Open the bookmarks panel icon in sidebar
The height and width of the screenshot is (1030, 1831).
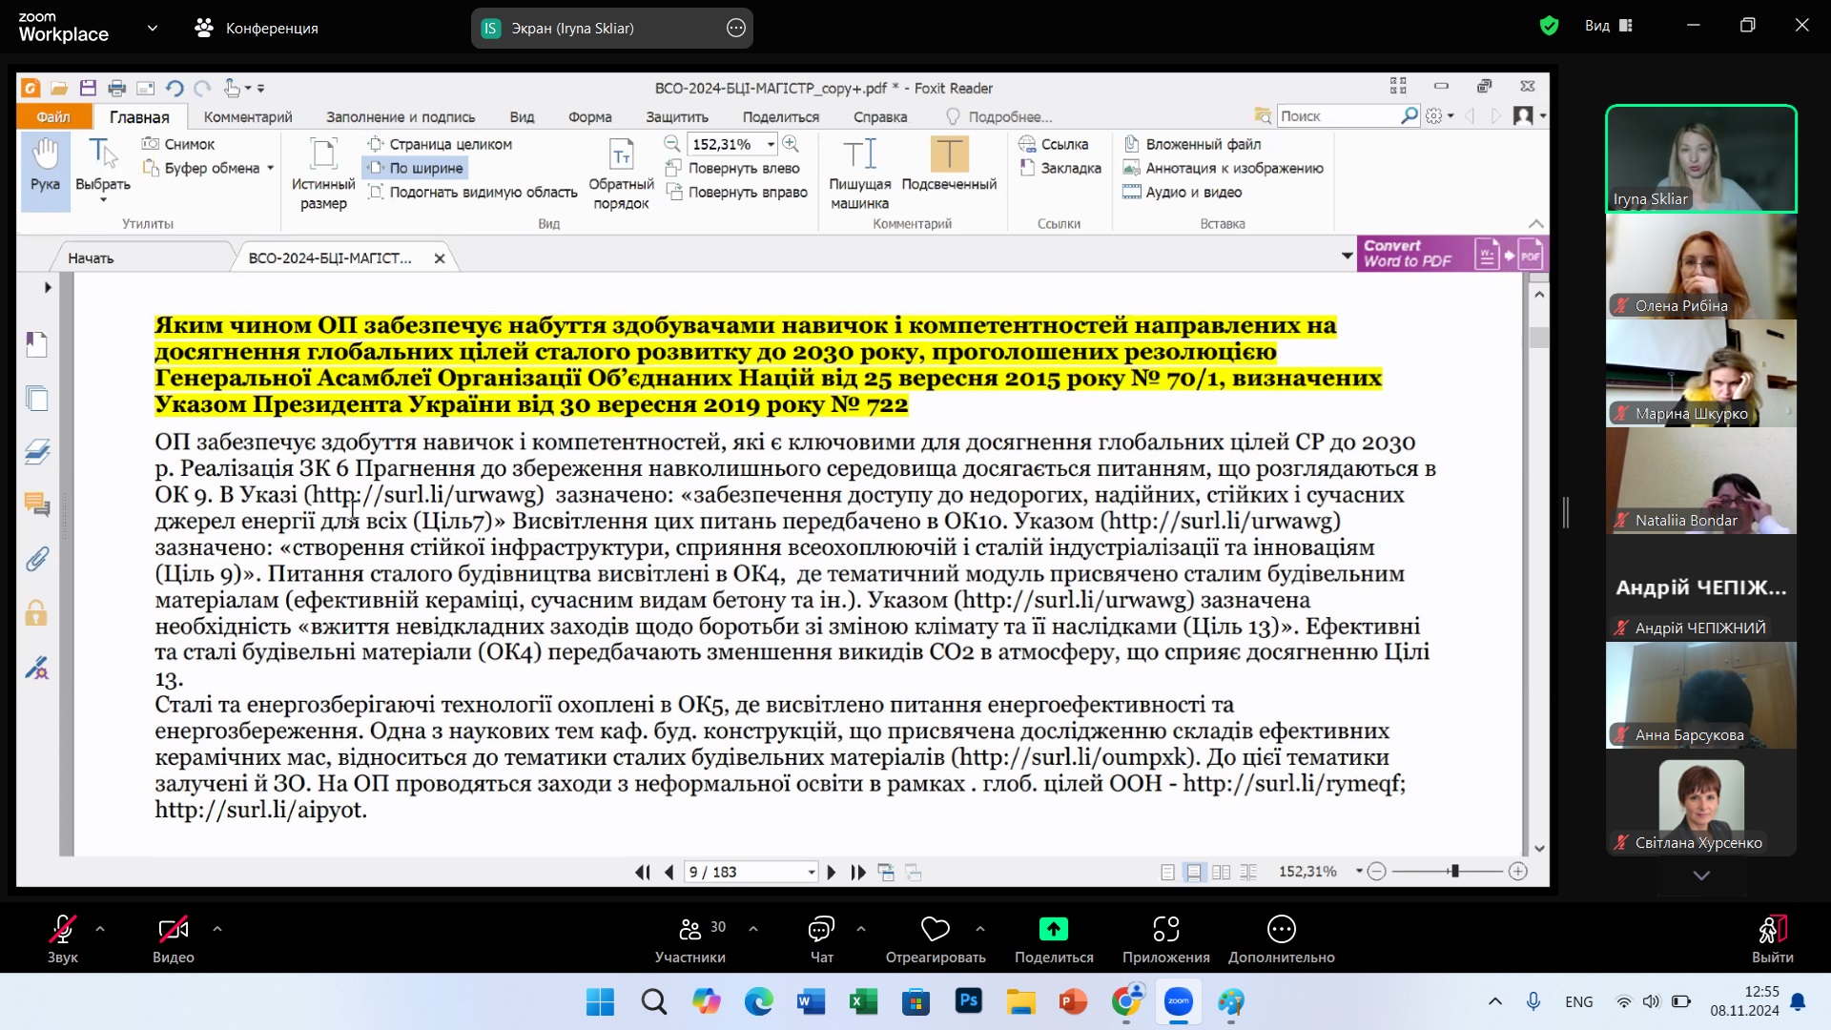(x=37, y=343)
